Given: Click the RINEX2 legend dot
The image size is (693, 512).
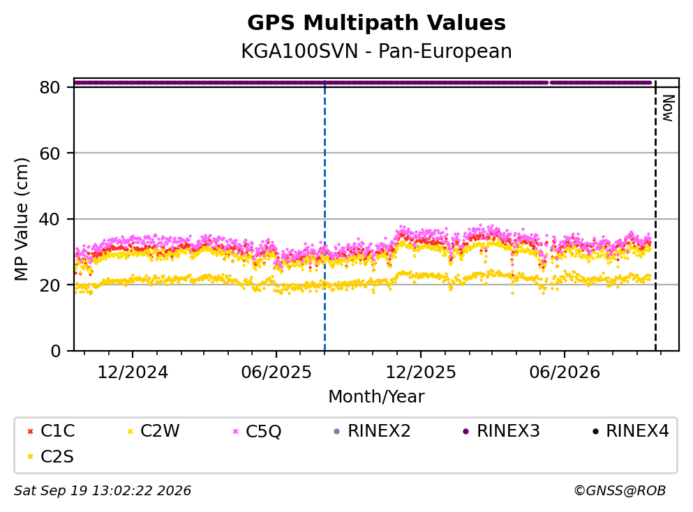Looking at the screenshot, I should [x=337, y=431].
